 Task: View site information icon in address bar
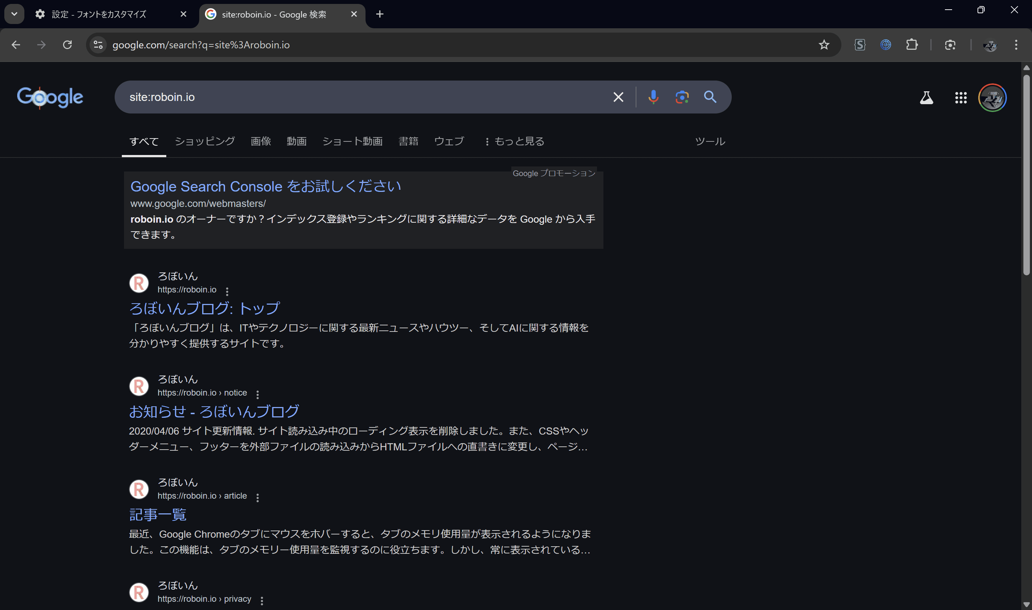click(98, 45)
